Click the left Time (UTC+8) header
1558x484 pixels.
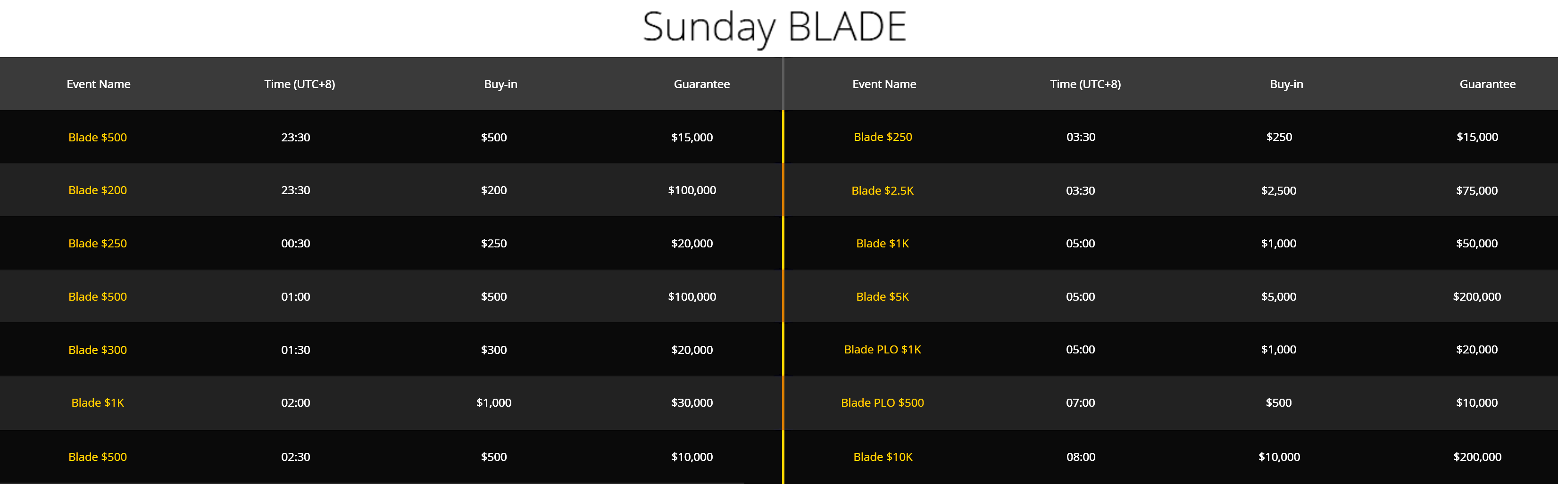300,85
